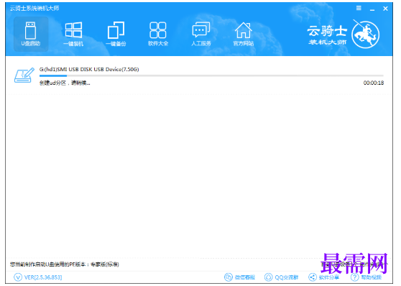The image size is (401, 286).
Task: Click the QQ penguin icon
Action: tap(268, 277)
